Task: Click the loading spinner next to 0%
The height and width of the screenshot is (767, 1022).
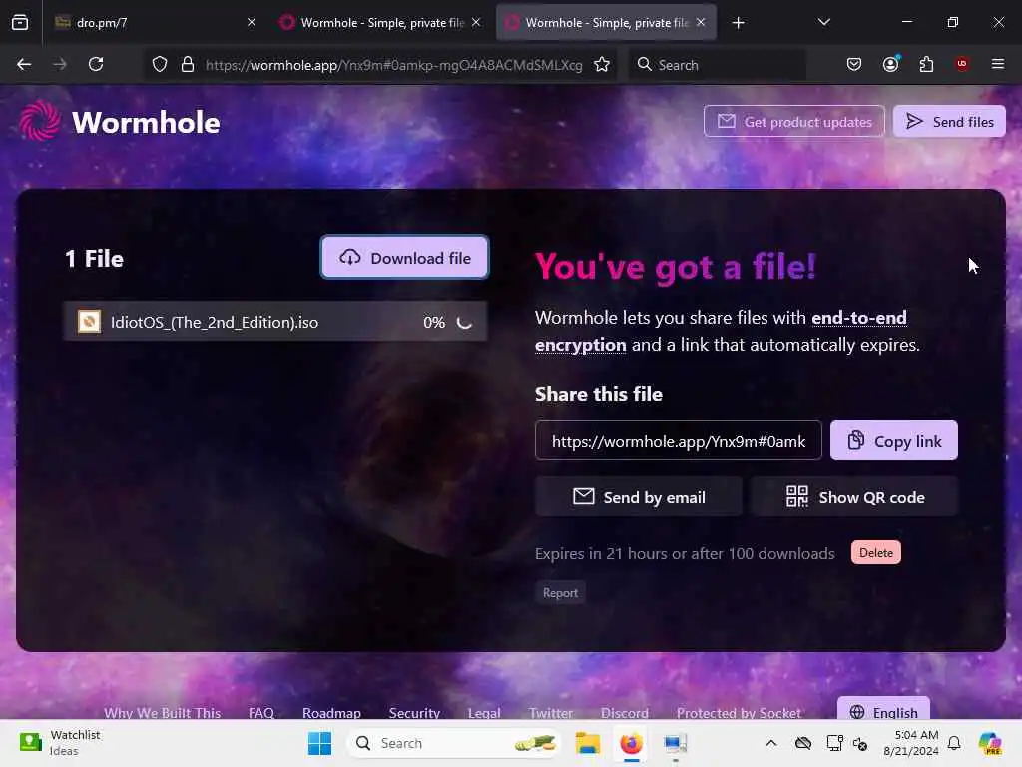Action: (x=464, y=322)
